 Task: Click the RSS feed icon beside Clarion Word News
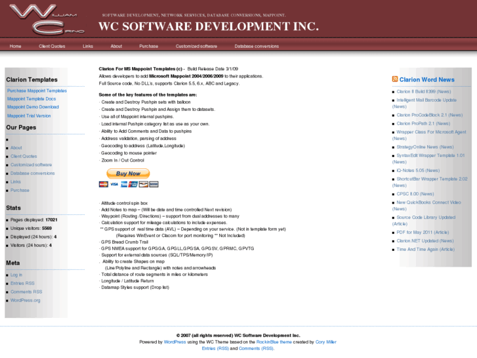coord(395,79)
